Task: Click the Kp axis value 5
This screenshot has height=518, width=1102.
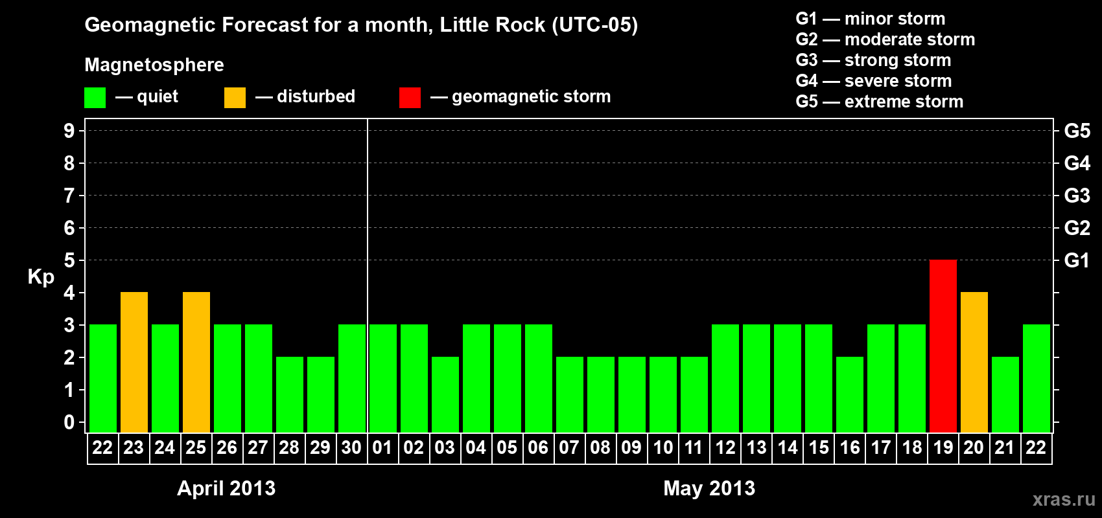Action: pos(69,260)
